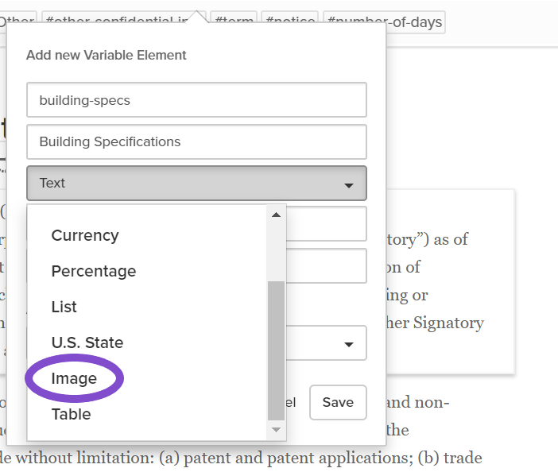Viewport: 558px width, 472px height.
Task: Choose U.S. State from the list
Action: 87,342
